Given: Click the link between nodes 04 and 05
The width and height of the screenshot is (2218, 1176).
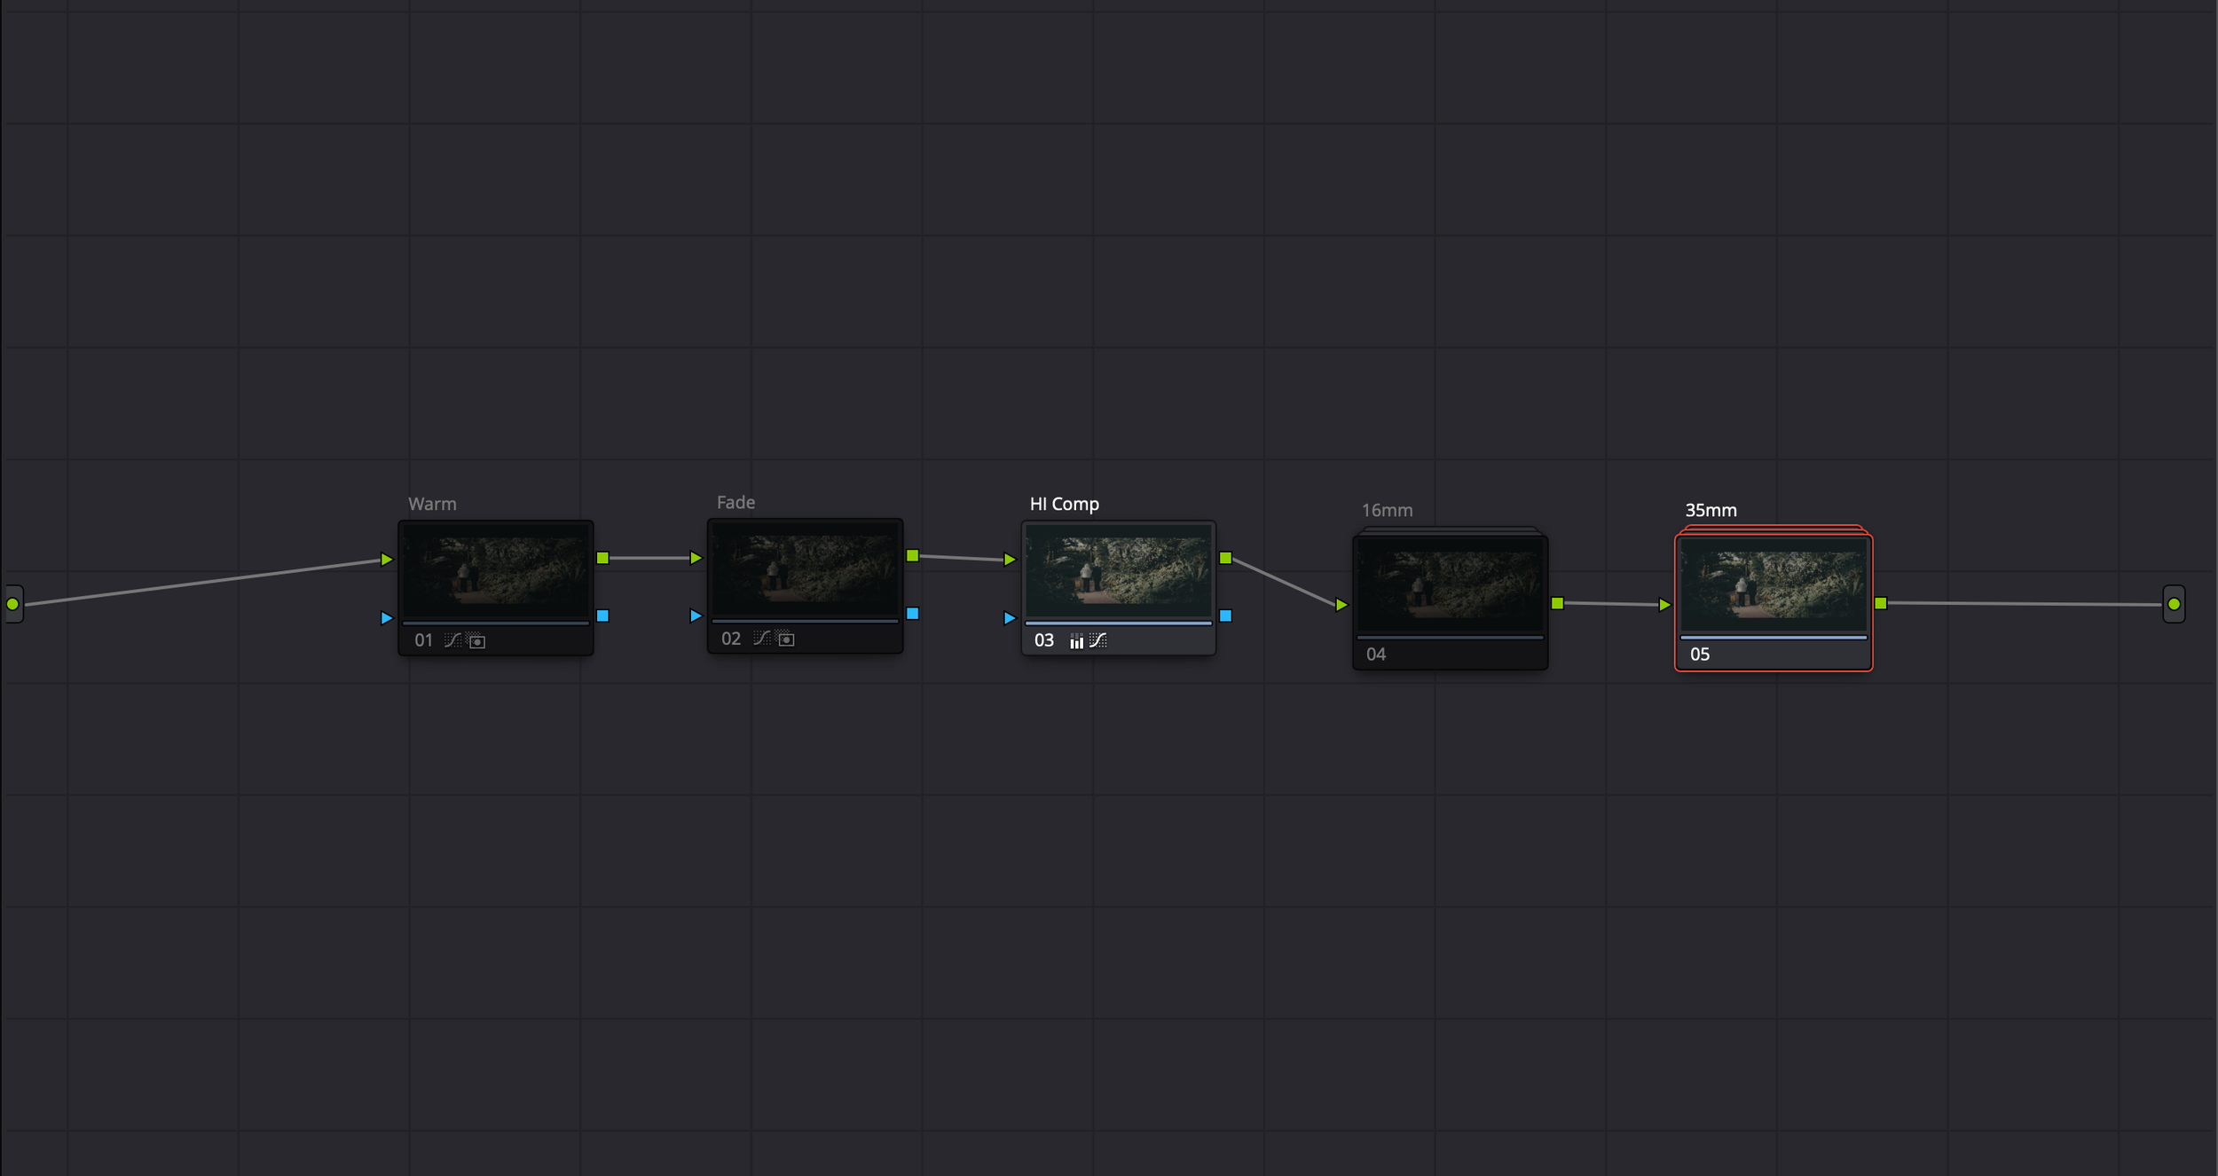Looking at the screenshot, I should click(x=1610, y=604).
